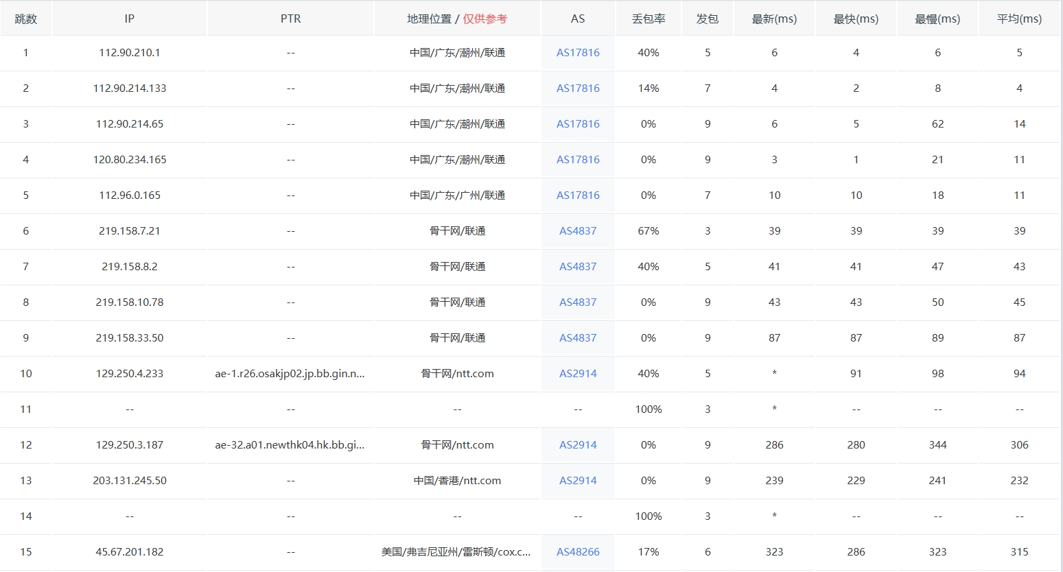Screen dimensions: 1063x572
Task: Click slowest value 62 in hop 3
Action: (938, 124)
